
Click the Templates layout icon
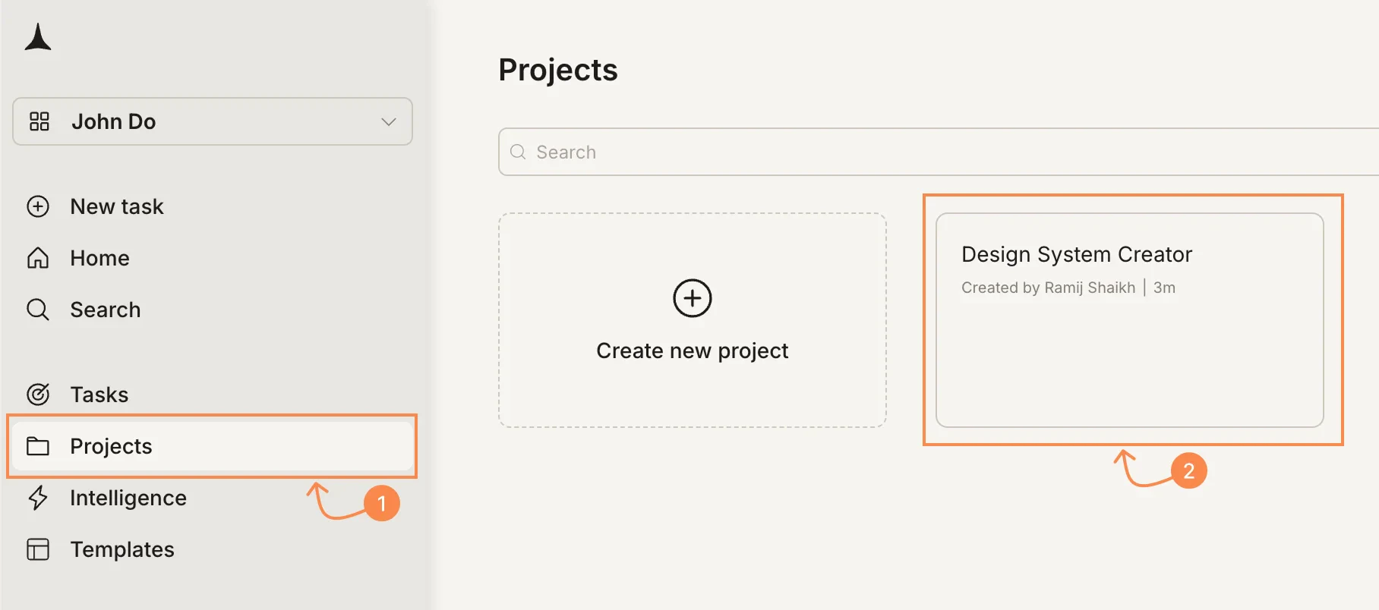tap(38, 549)
